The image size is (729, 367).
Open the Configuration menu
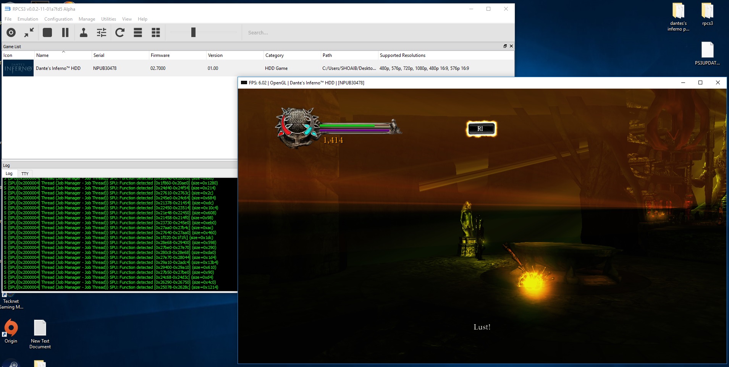(58, 19)
